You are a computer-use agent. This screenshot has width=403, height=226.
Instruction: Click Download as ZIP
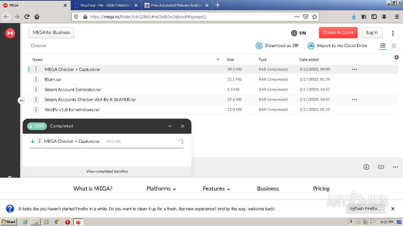coord(277,46)
